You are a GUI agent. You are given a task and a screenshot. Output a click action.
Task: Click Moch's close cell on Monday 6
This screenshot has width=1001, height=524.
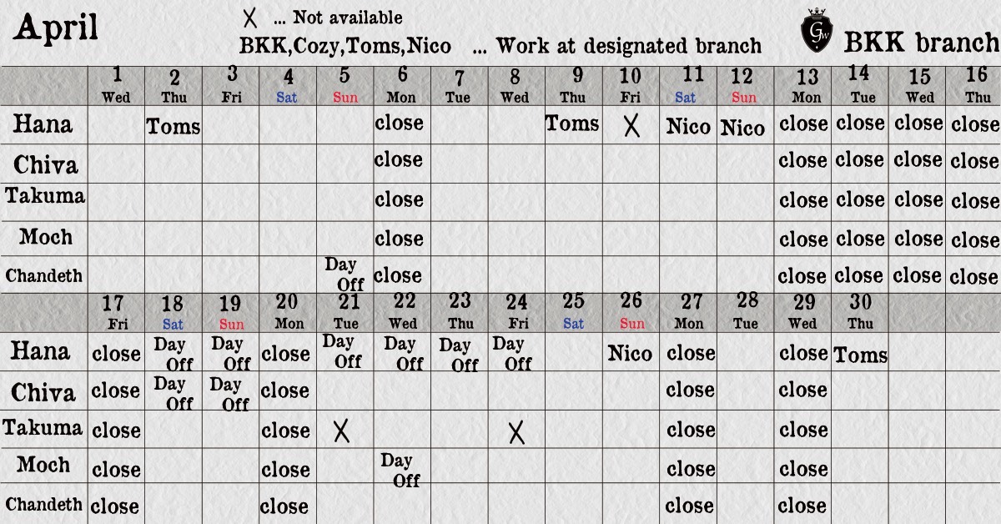399,239
